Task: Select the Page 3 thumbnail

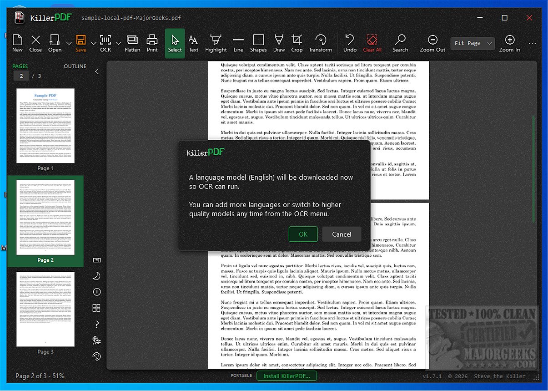Action: (x=45, y=310)
